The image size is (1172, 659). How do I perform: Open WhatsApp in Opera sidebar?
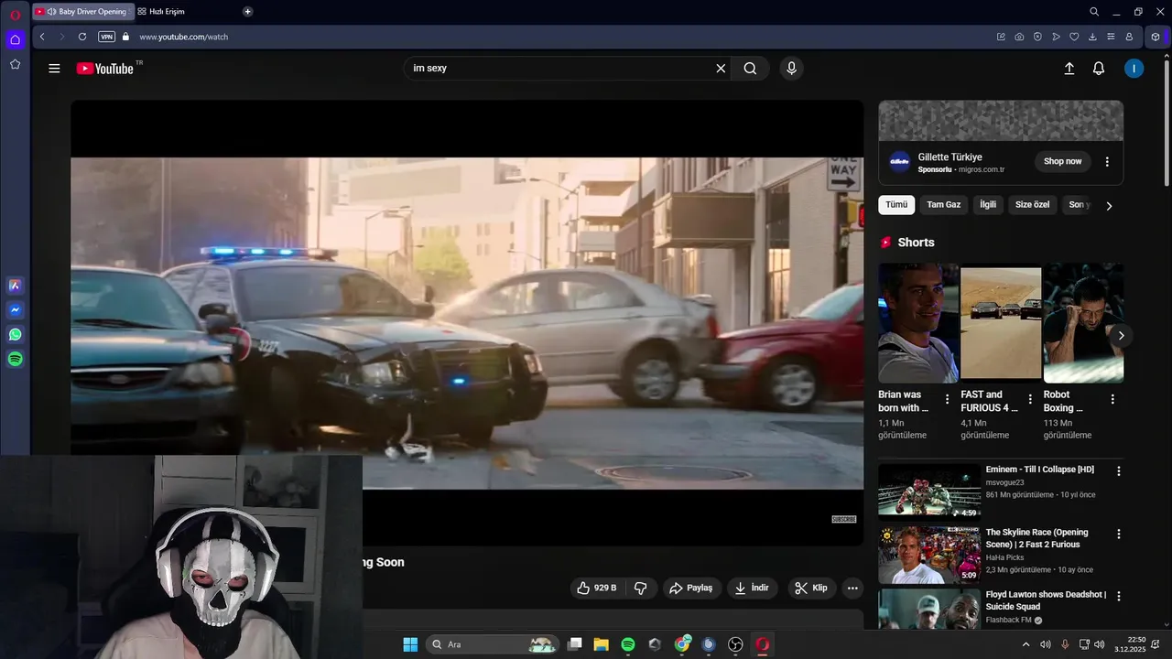tap(15, 335)
